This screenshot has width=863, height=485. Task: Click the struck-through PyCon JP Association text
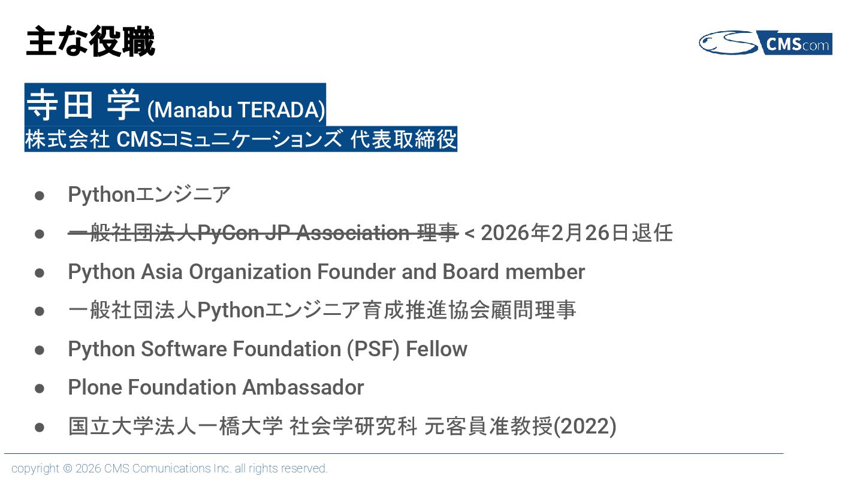[263, 233]
